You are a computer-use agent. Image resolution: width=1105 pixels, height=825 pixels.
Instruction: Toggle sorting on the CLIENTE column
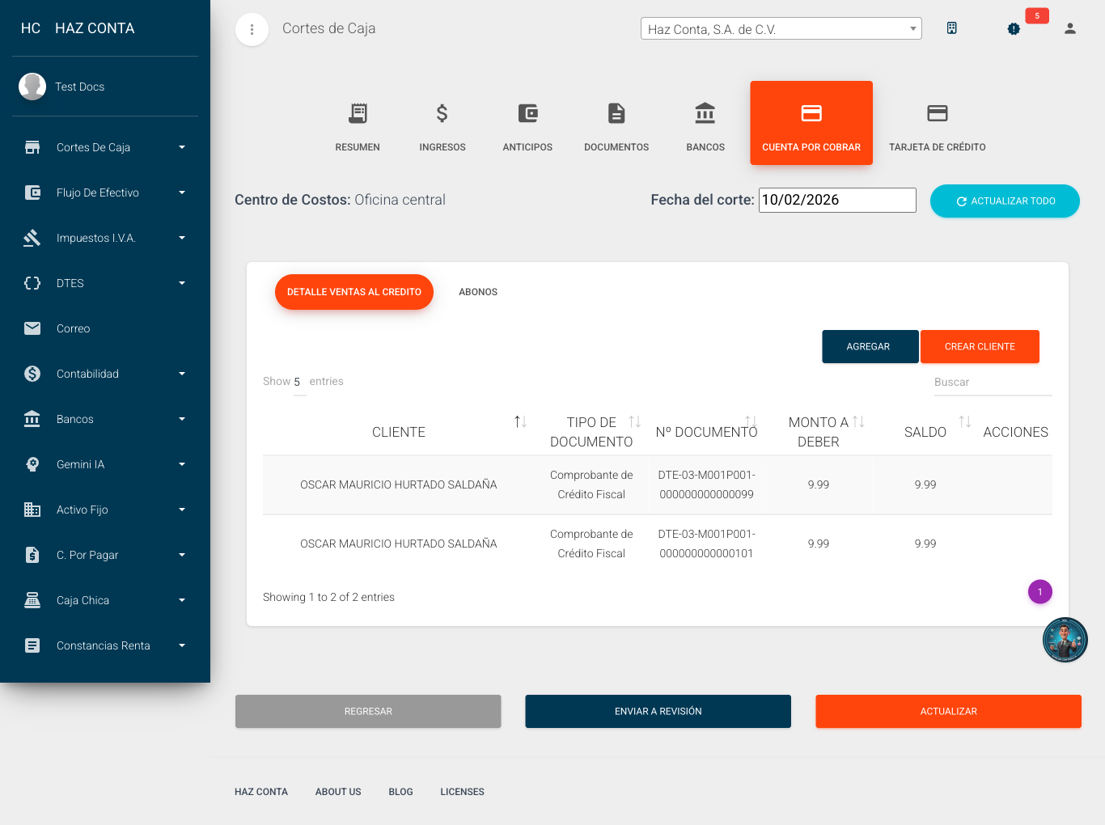[x=520, y=421]
